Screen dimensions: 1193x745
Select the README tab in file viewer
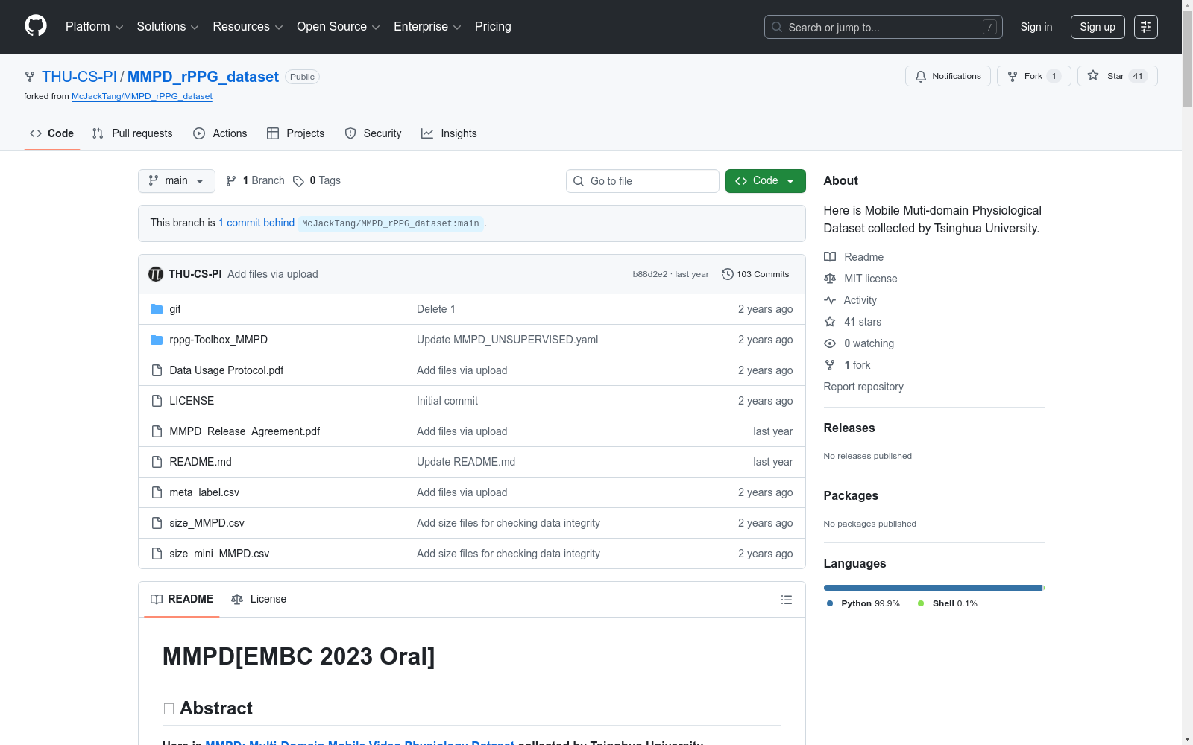tap(182, 599)
